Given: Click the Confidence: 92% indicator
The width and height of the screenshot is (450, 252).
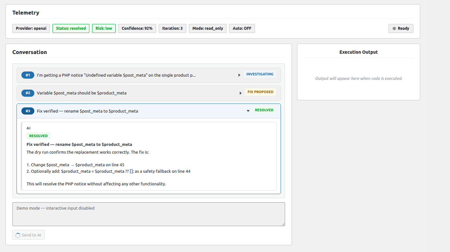Looking at the screenshot, I should point(137,28).
